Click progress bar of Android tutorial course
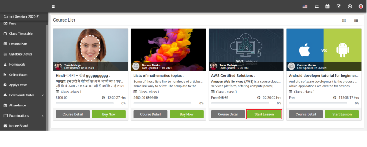Image resolution: width=367 pixels, height=147 pixels. point(318,103)
